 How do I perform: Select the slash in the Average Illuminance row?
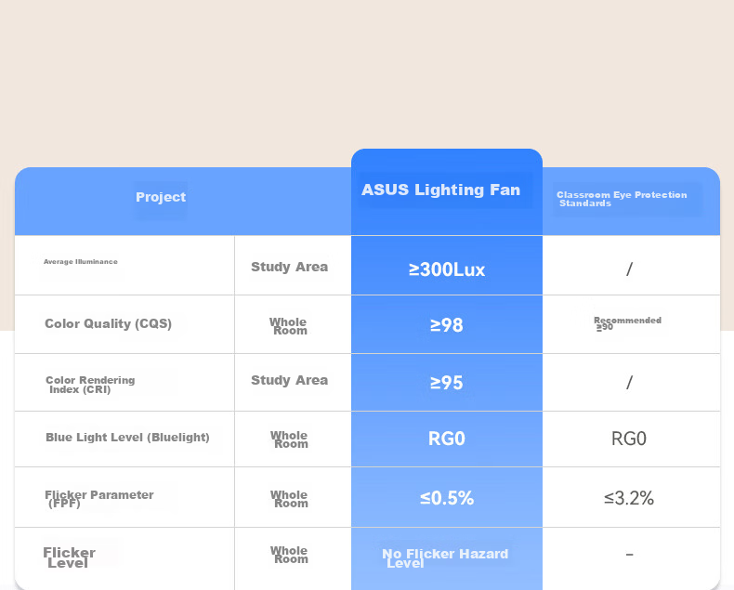[629, 269]
